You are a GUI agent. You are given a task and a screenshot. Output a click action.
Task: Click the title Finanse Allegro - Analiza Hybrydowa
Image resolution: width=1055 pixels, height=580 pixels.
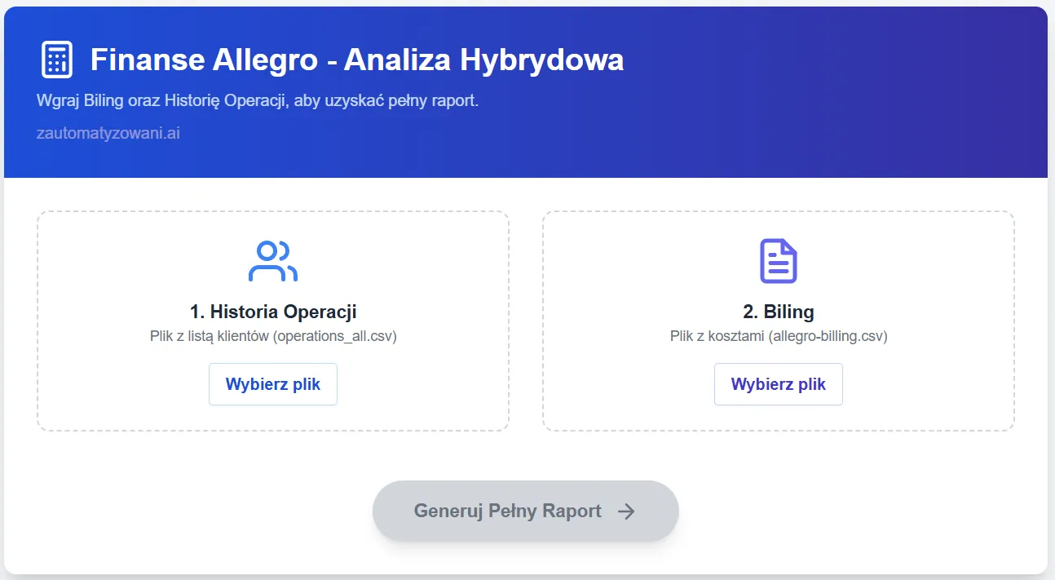tap(357, 60)
